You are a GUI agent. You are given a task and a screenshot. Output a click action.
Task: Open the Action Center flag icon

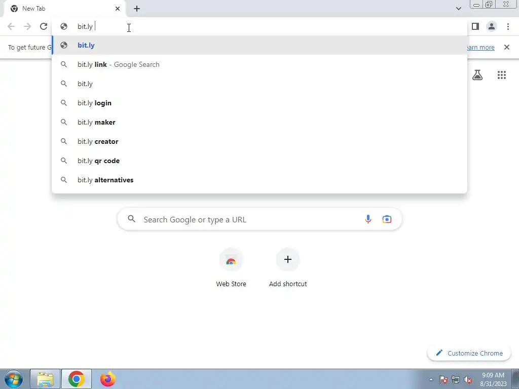pos(443,380)
